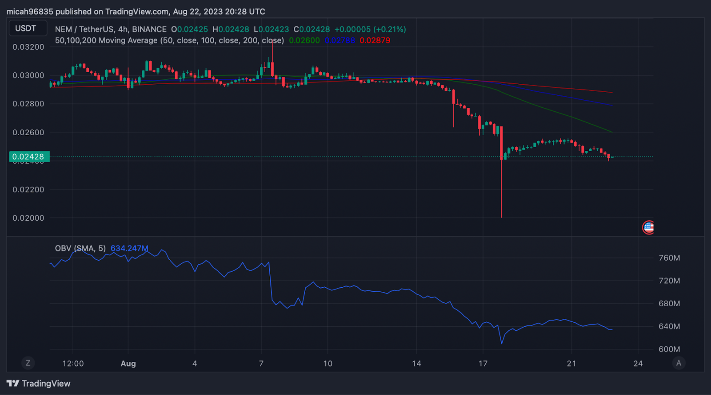This screenshot has width=711, height=395.
Task: Click the 0.02200 price axis label
Action: (x=28, y=189)
